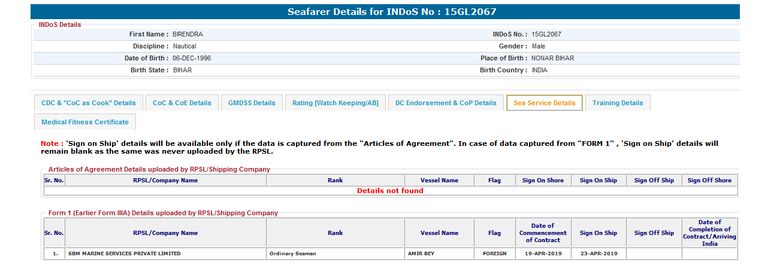Click the FOREIGN flag cell

point(494,253)
